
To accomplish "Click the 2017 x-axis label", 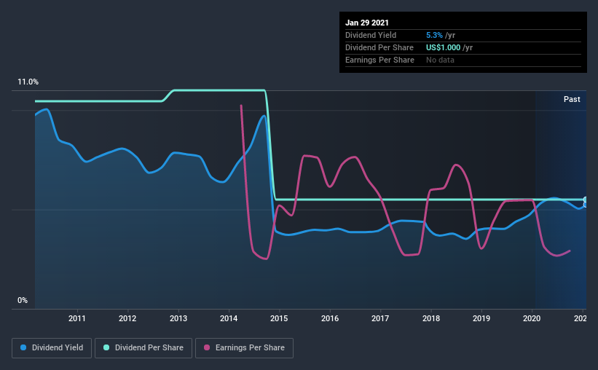I will (x=380, y=318).
